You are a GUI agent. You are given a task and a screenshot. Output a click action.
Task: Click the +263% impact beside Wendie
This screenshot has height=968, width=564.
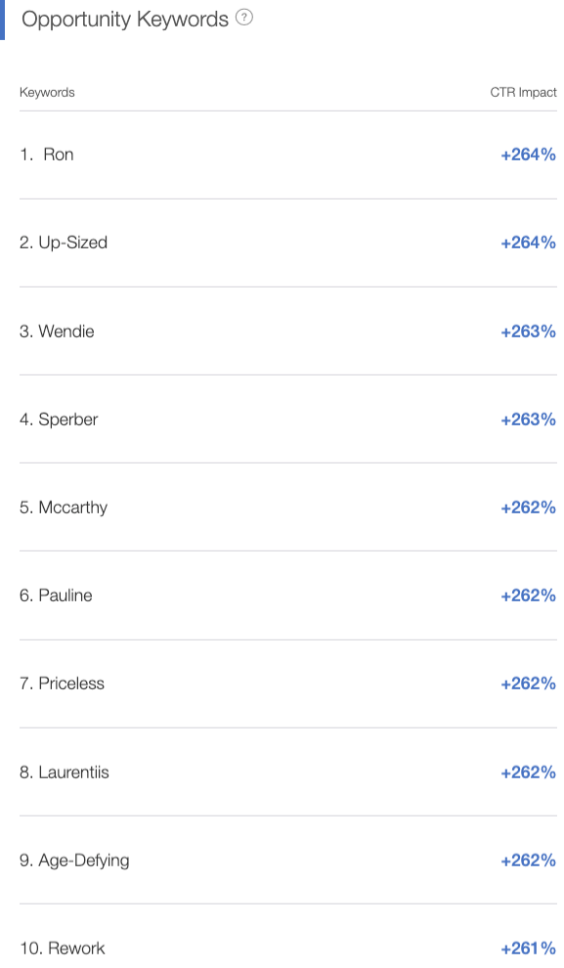(528, 331)
